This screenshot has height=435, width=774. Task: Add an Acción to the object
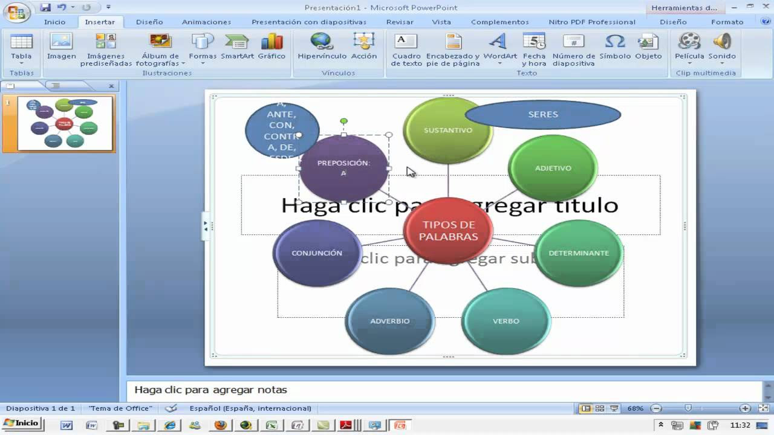click(364, 47)
